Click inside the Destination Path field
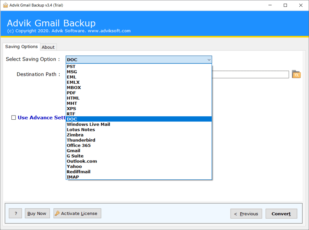 coord(250,75)
